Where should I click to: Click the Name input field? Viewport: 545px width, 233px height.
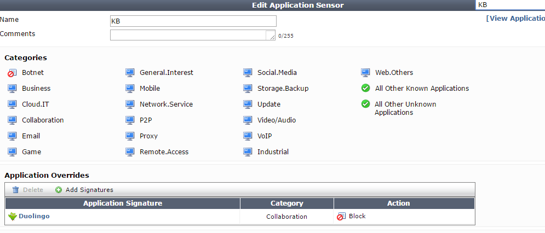193,21
